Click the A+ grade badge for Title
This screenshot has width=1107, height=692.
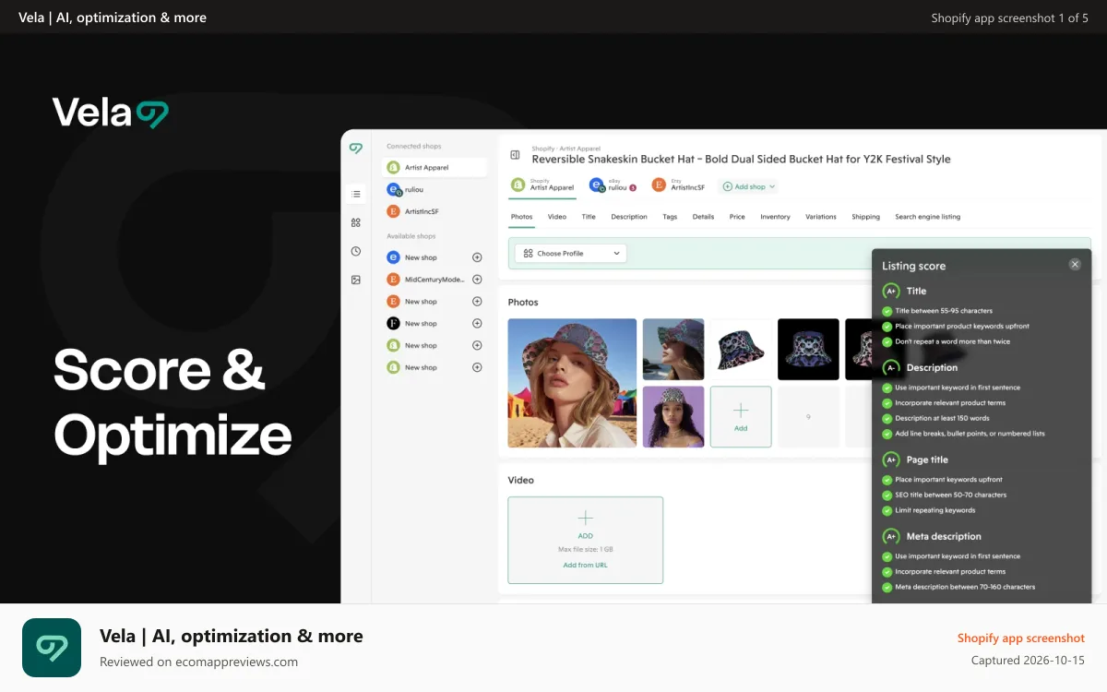click(891, 291)
